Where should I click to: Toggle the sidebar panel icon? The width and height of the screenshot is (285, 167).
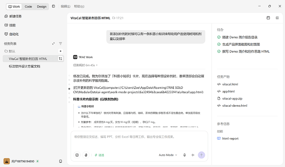(53, 6)
